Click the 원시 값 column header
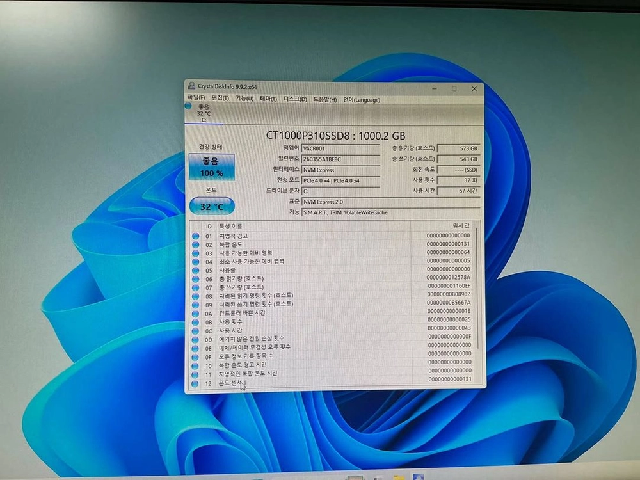Image resolution: width=640 pixels, height=480 pixels. coord(461,226)
